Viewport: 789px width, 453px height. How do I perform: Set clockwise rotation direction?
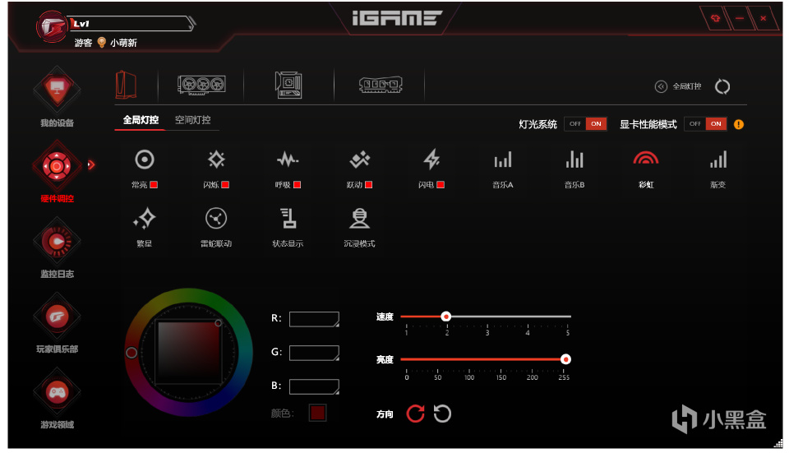tap(415, 414)
